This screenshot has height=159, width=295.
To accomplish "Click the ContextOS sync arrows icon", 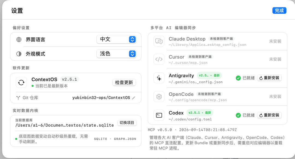I will click(x=21, y=83).
